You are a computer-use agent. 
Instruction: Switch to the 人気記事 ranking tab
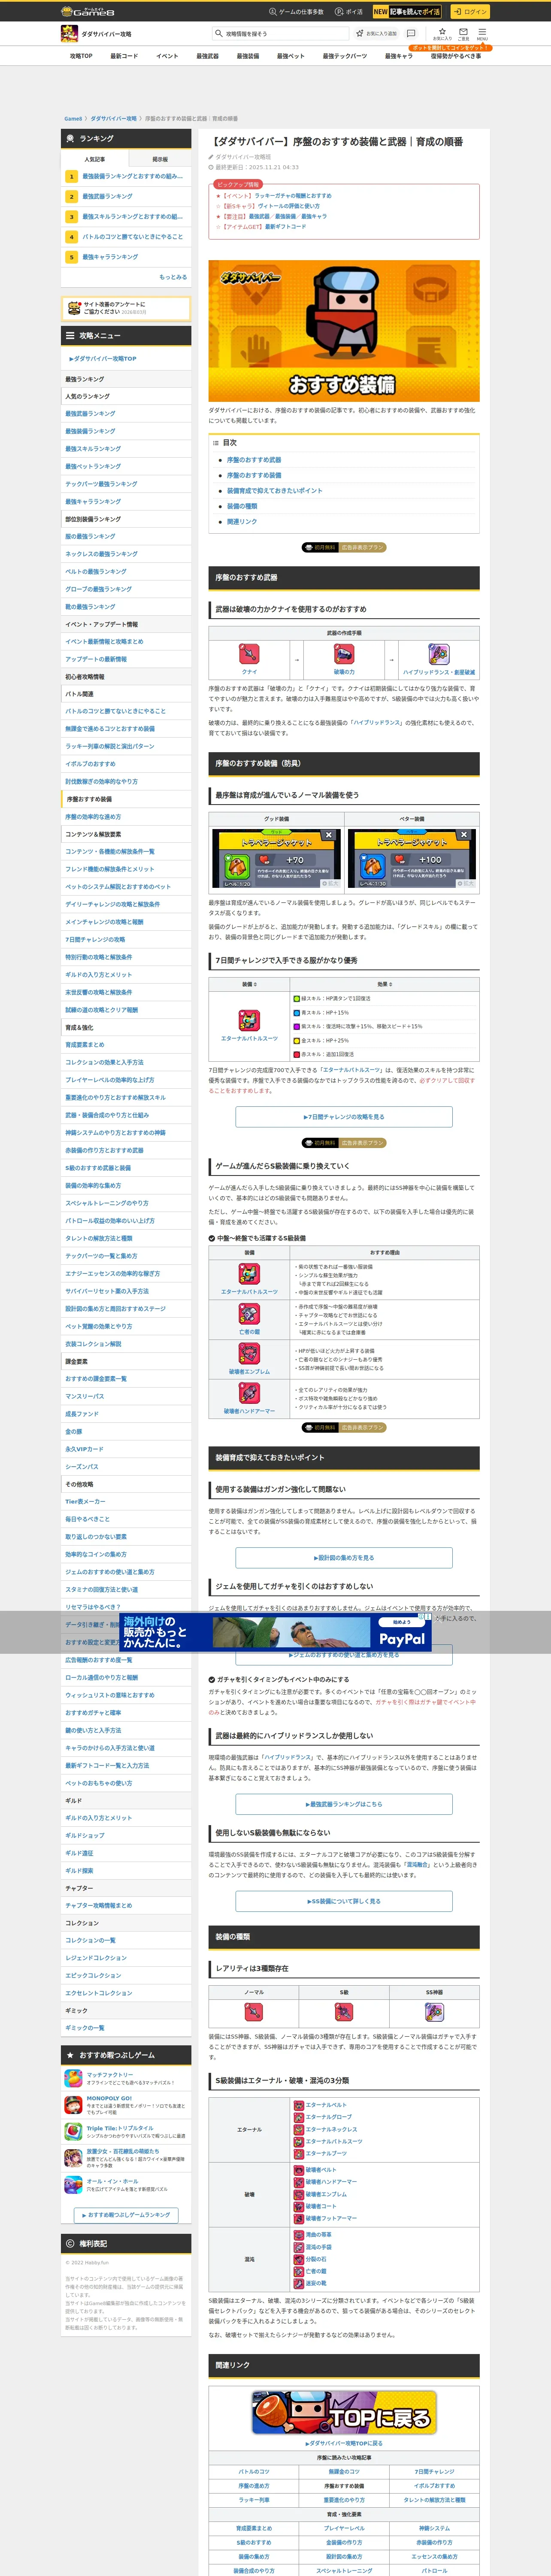point(95,159)
